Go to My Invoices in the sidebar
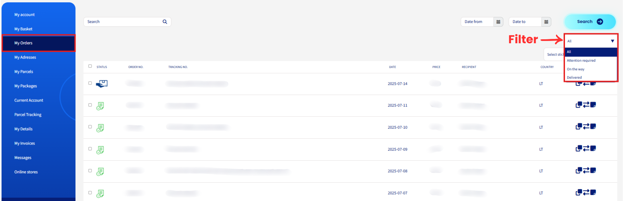This screenshot has height=201, width=623. [x=25, y=143]
